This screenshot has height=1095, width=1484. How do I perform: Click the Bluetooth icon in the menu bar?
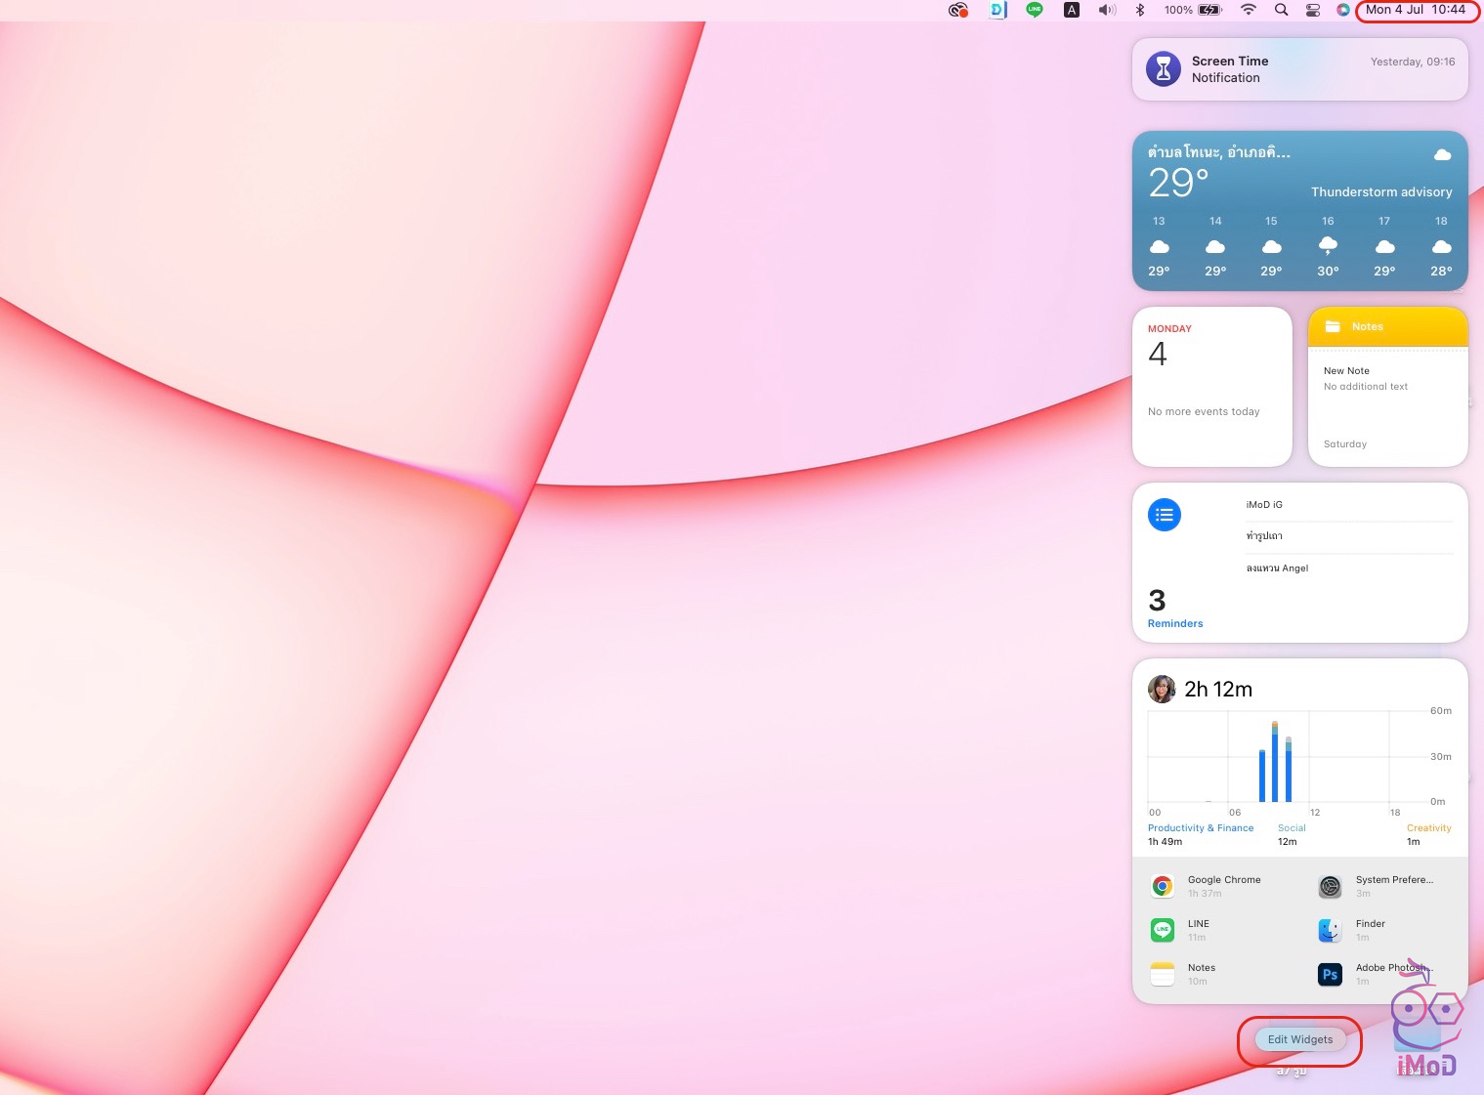(1139, 10)
